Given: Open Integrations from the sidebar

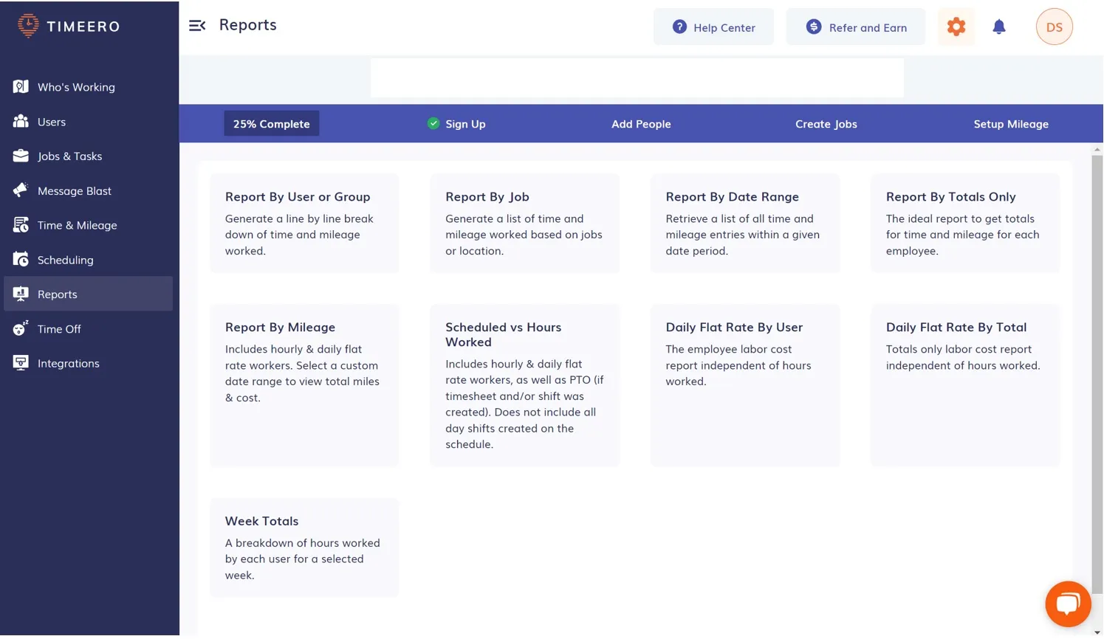Looking at the screenshot, I should coord(68,363).
